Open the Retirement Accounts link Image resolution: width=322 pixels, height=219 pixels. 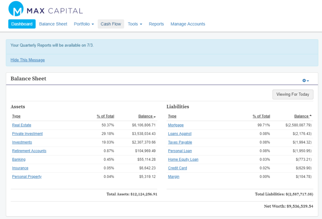[29, 151]
